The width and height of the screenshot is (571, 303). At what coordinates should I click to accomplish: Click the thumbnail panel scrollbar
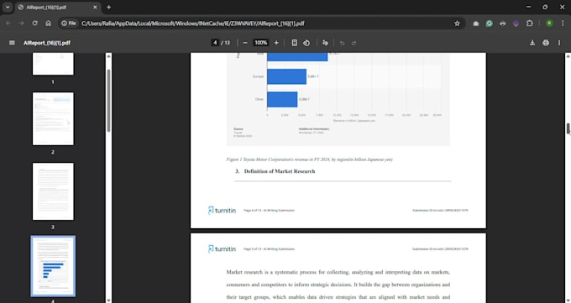pyautogui.click(x=108, y=100)
